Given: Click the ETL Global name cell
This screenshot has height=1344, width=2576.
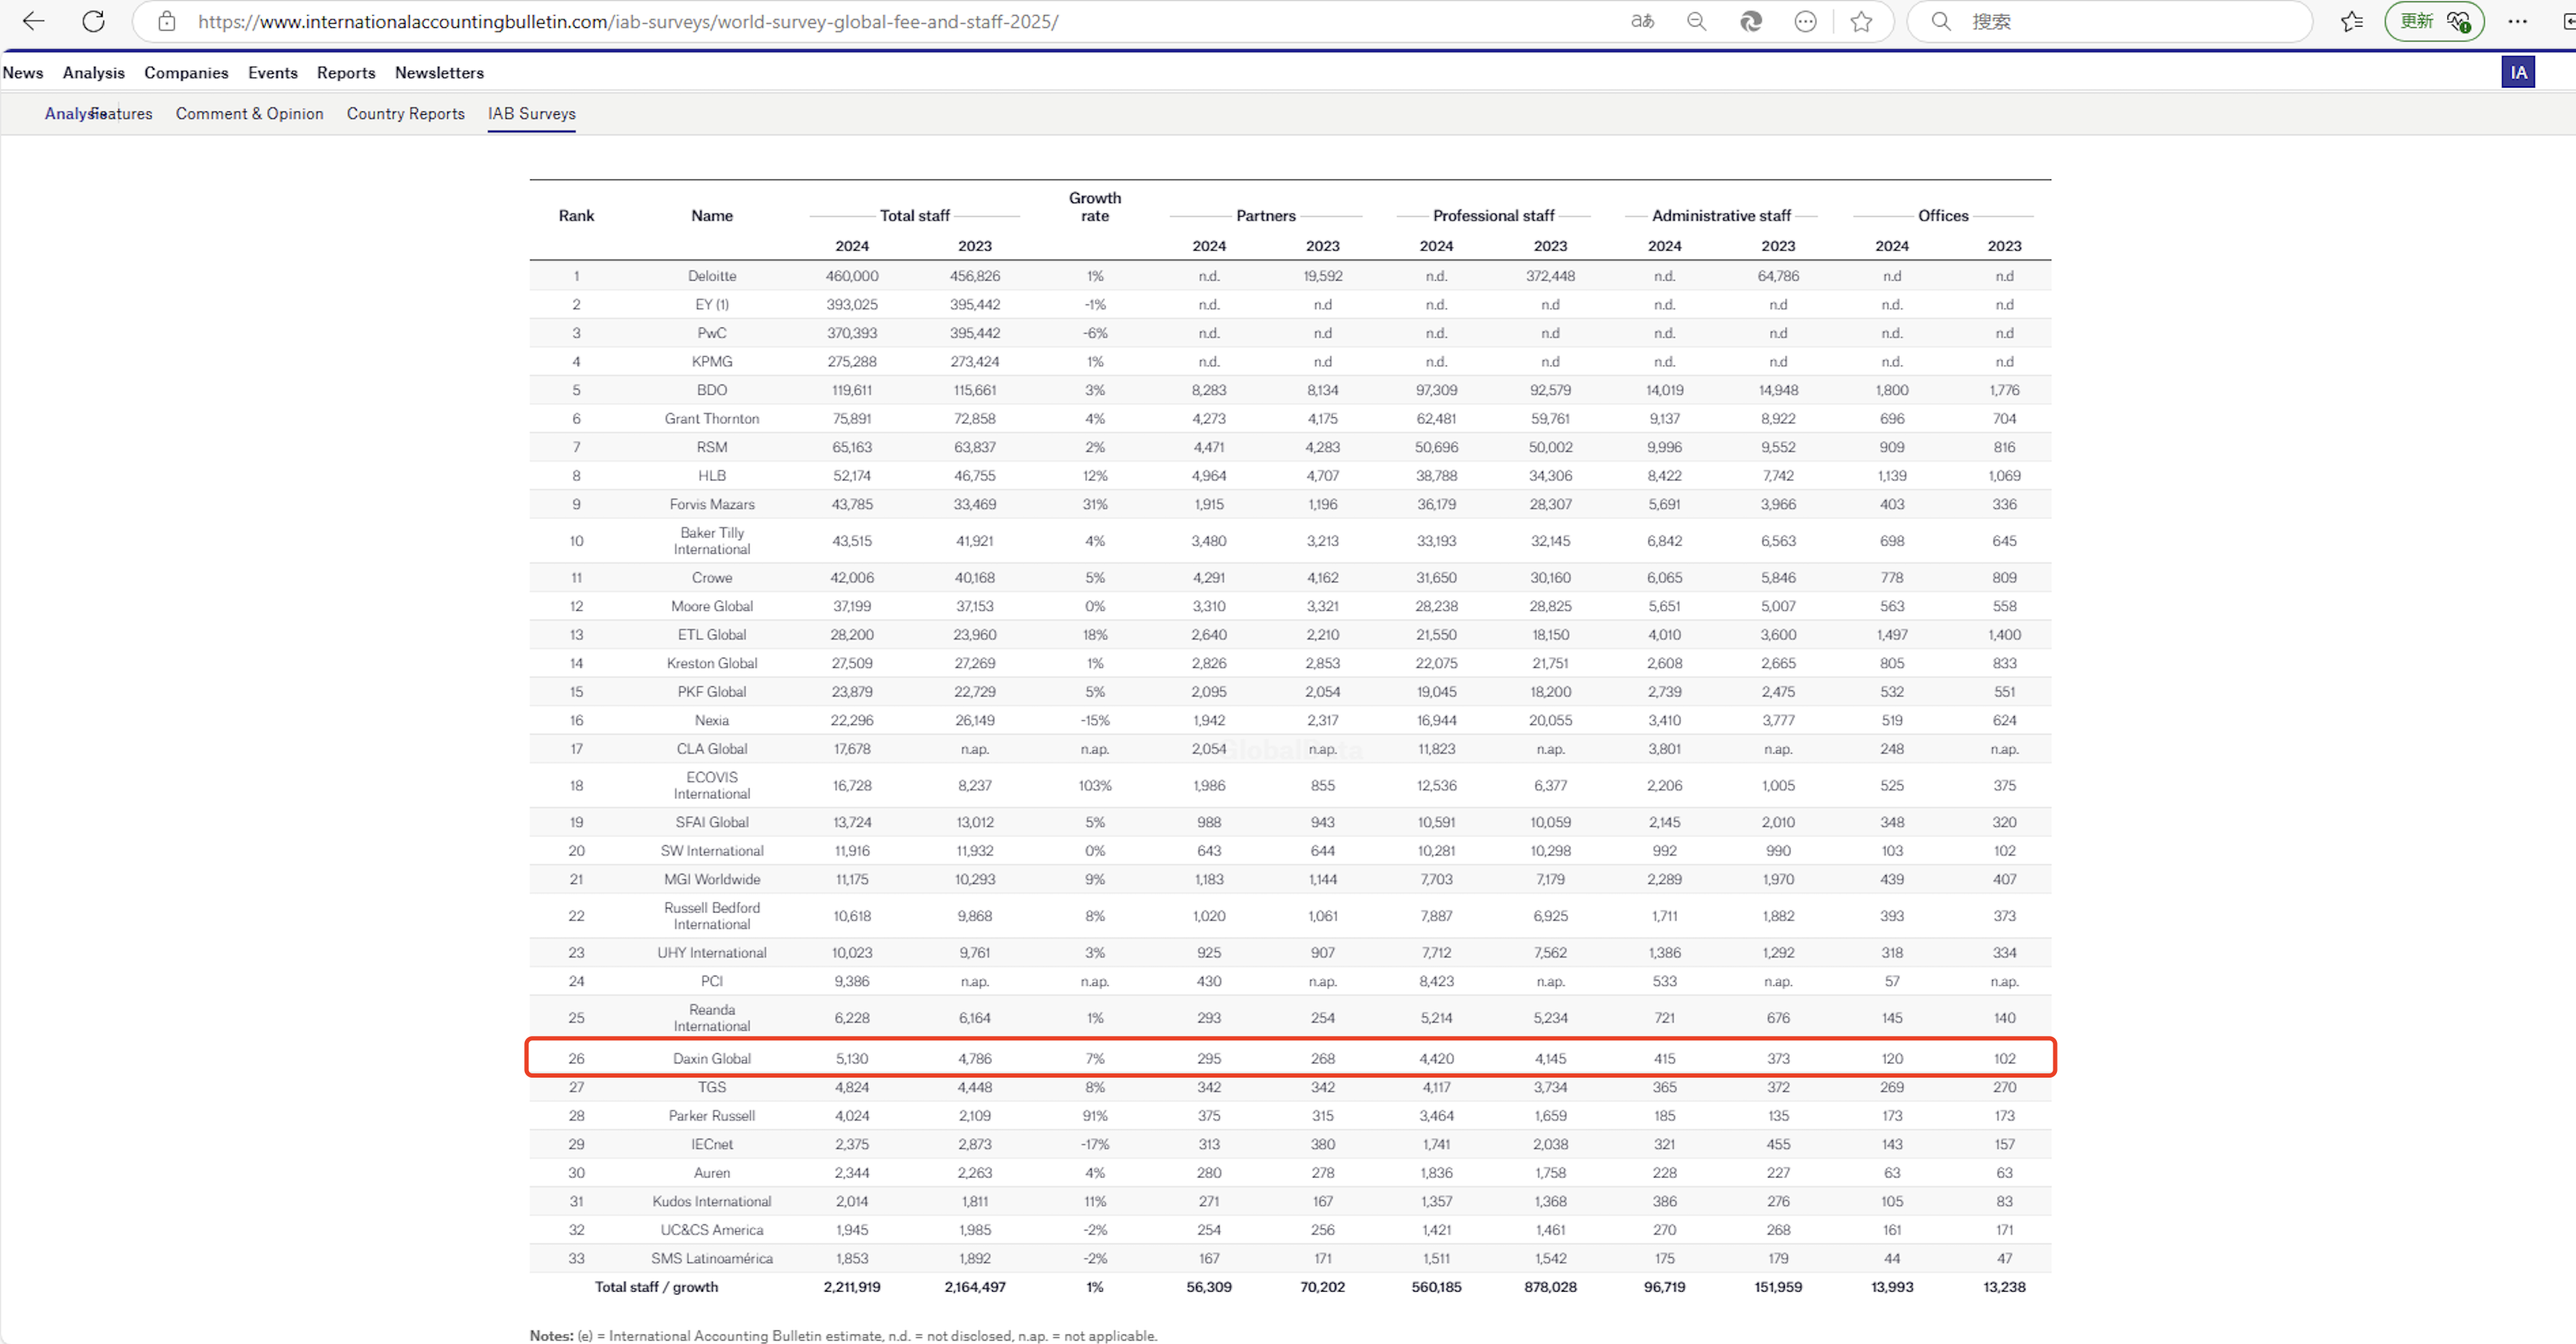Looking at the screenshot, I should [x=712, y=635].
